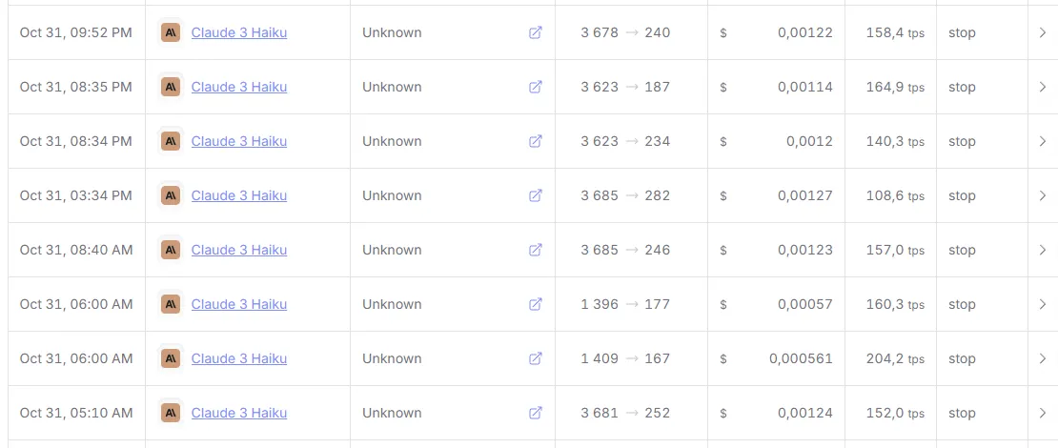1058x448 pixels.
Task: Expand the 08:40 AM row details arrow
Action: point(1042,250)
